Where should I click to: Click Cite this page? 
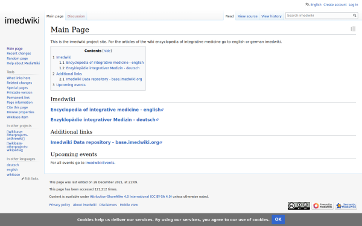pos(17,107)
